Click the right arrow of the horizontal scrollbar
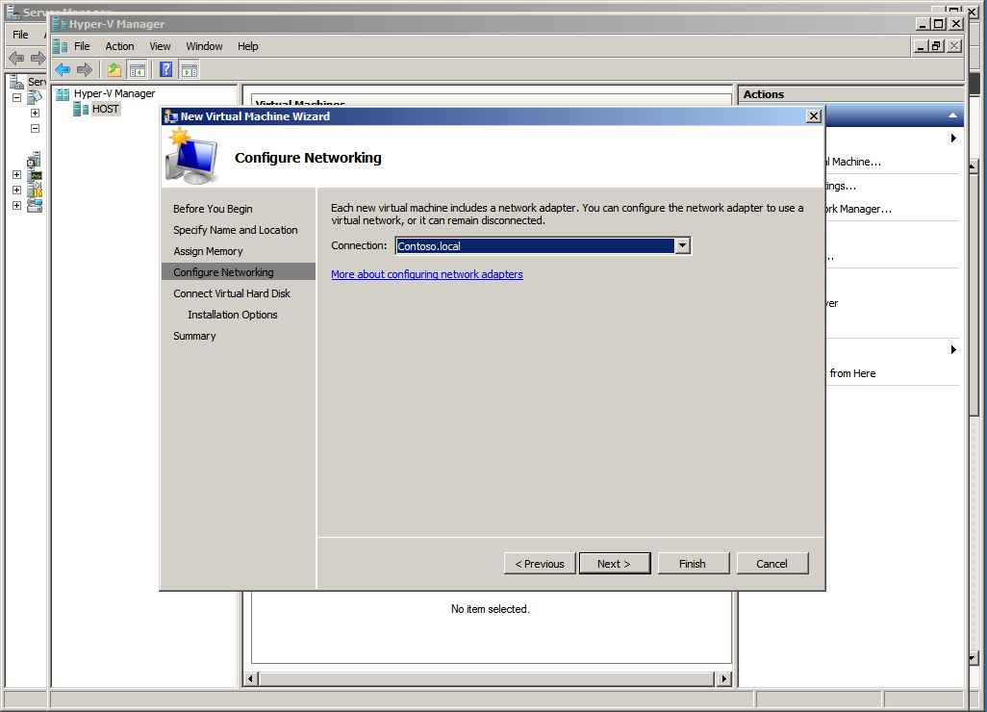 click(x=723, y=678)
